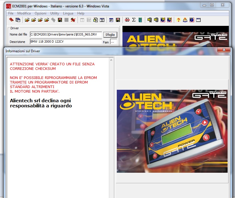Open the Opzioni menu
This screenshot has width=235, height=198.
point(40,13)
